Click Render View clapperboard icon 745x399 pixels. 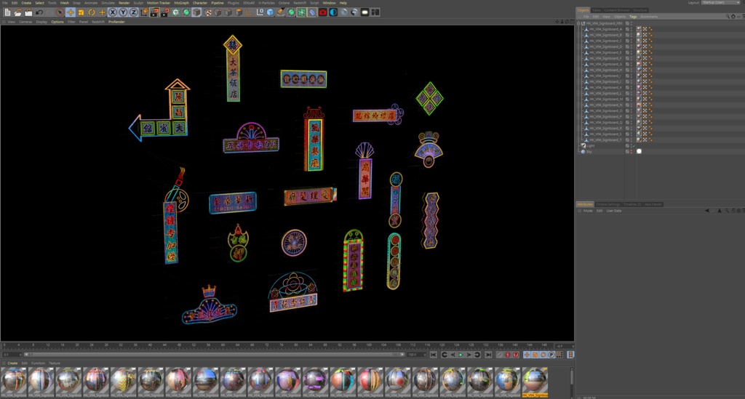click(x=154, y=12)
